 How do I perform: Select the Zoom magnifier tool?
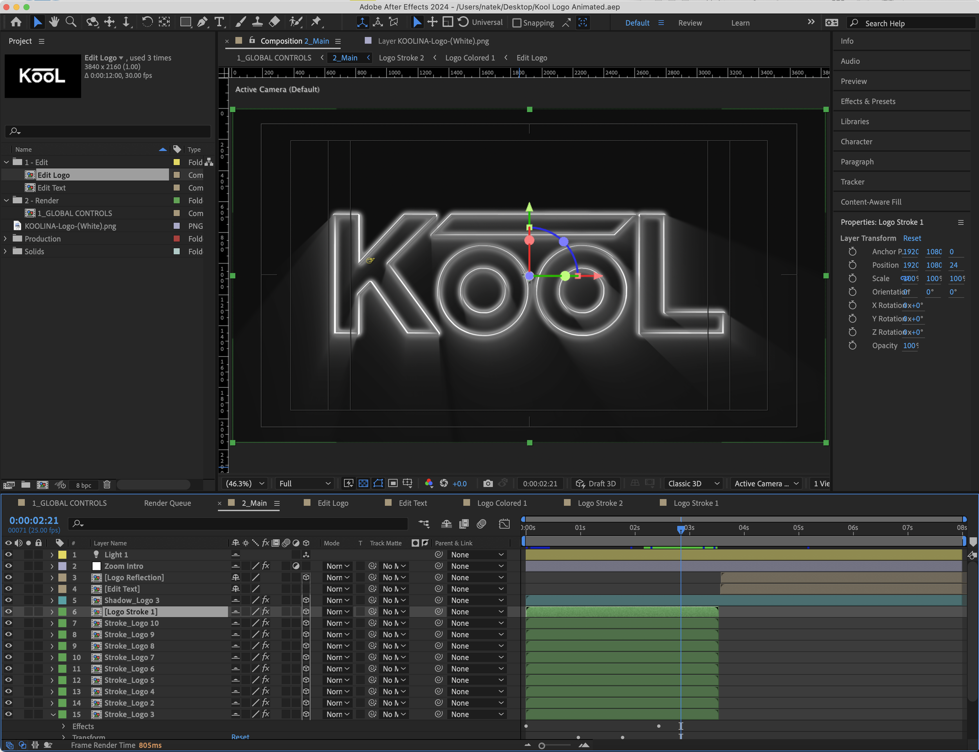click(71, 22)
